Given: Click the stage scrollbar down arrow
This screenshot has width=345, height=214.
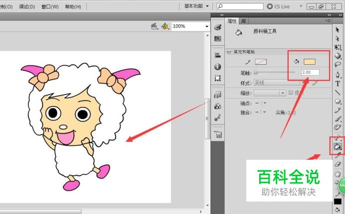Looking at the screenshot, I should click(207, 206).
